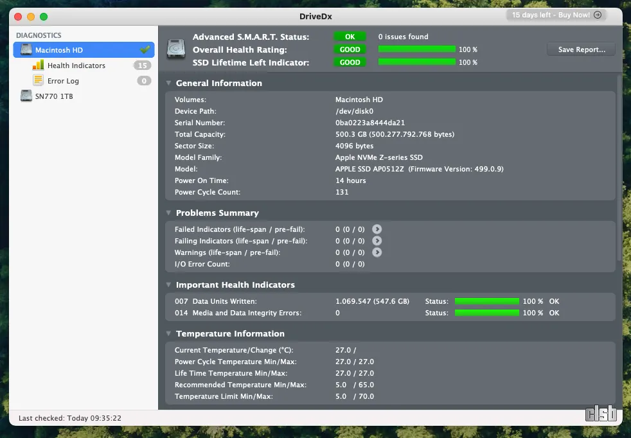Collapse the General Information section

click(168, 83)
